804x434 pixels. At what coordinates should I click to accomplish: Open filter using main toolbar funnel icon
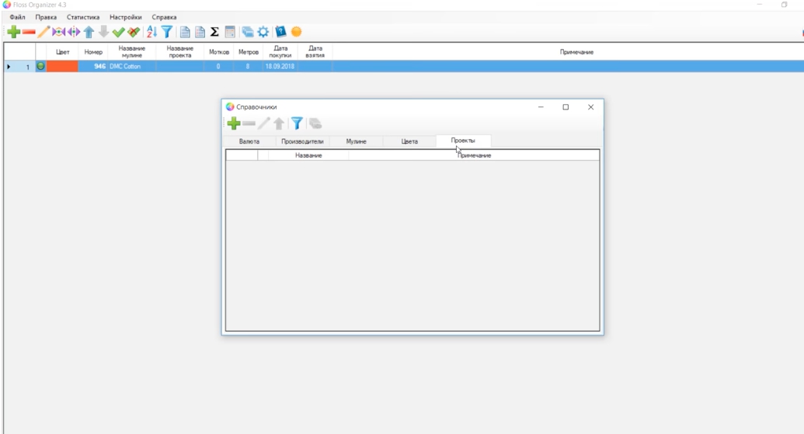tap(167, 32)
